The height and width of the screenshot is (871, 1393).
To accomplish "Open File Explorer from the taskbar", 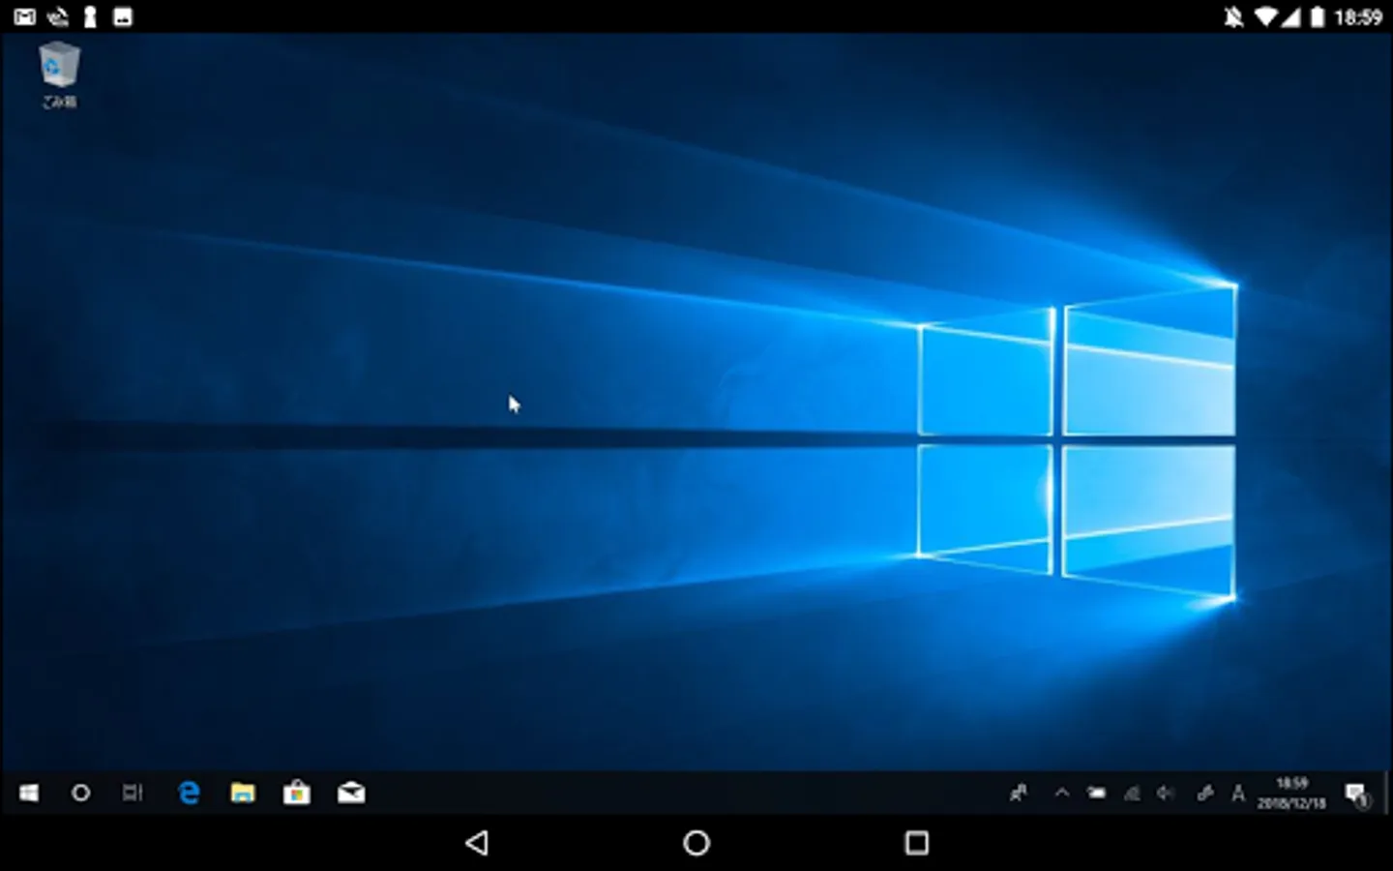I will coord(243,794).
